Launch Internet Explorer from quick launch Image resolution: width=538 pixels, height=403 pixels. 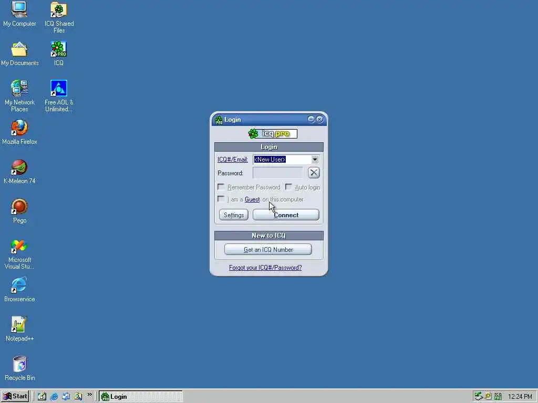coord(54,396)
